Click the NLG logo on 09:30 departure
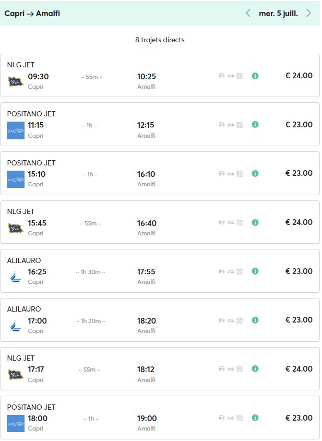The height and width of the screenshot is (441, 322). click(x=16, y=81)
